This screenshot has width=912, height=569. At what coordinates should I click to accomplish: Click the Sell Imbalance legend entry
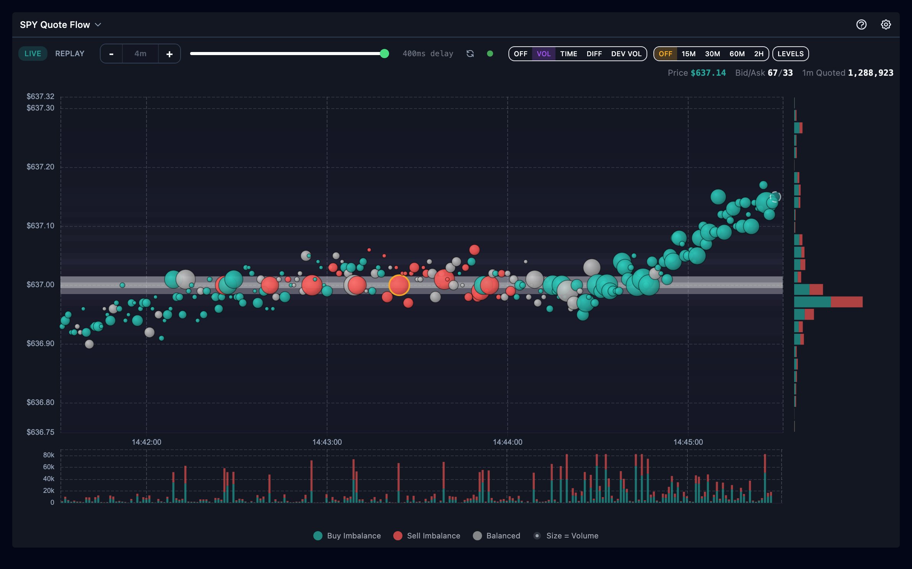[427, 536]
